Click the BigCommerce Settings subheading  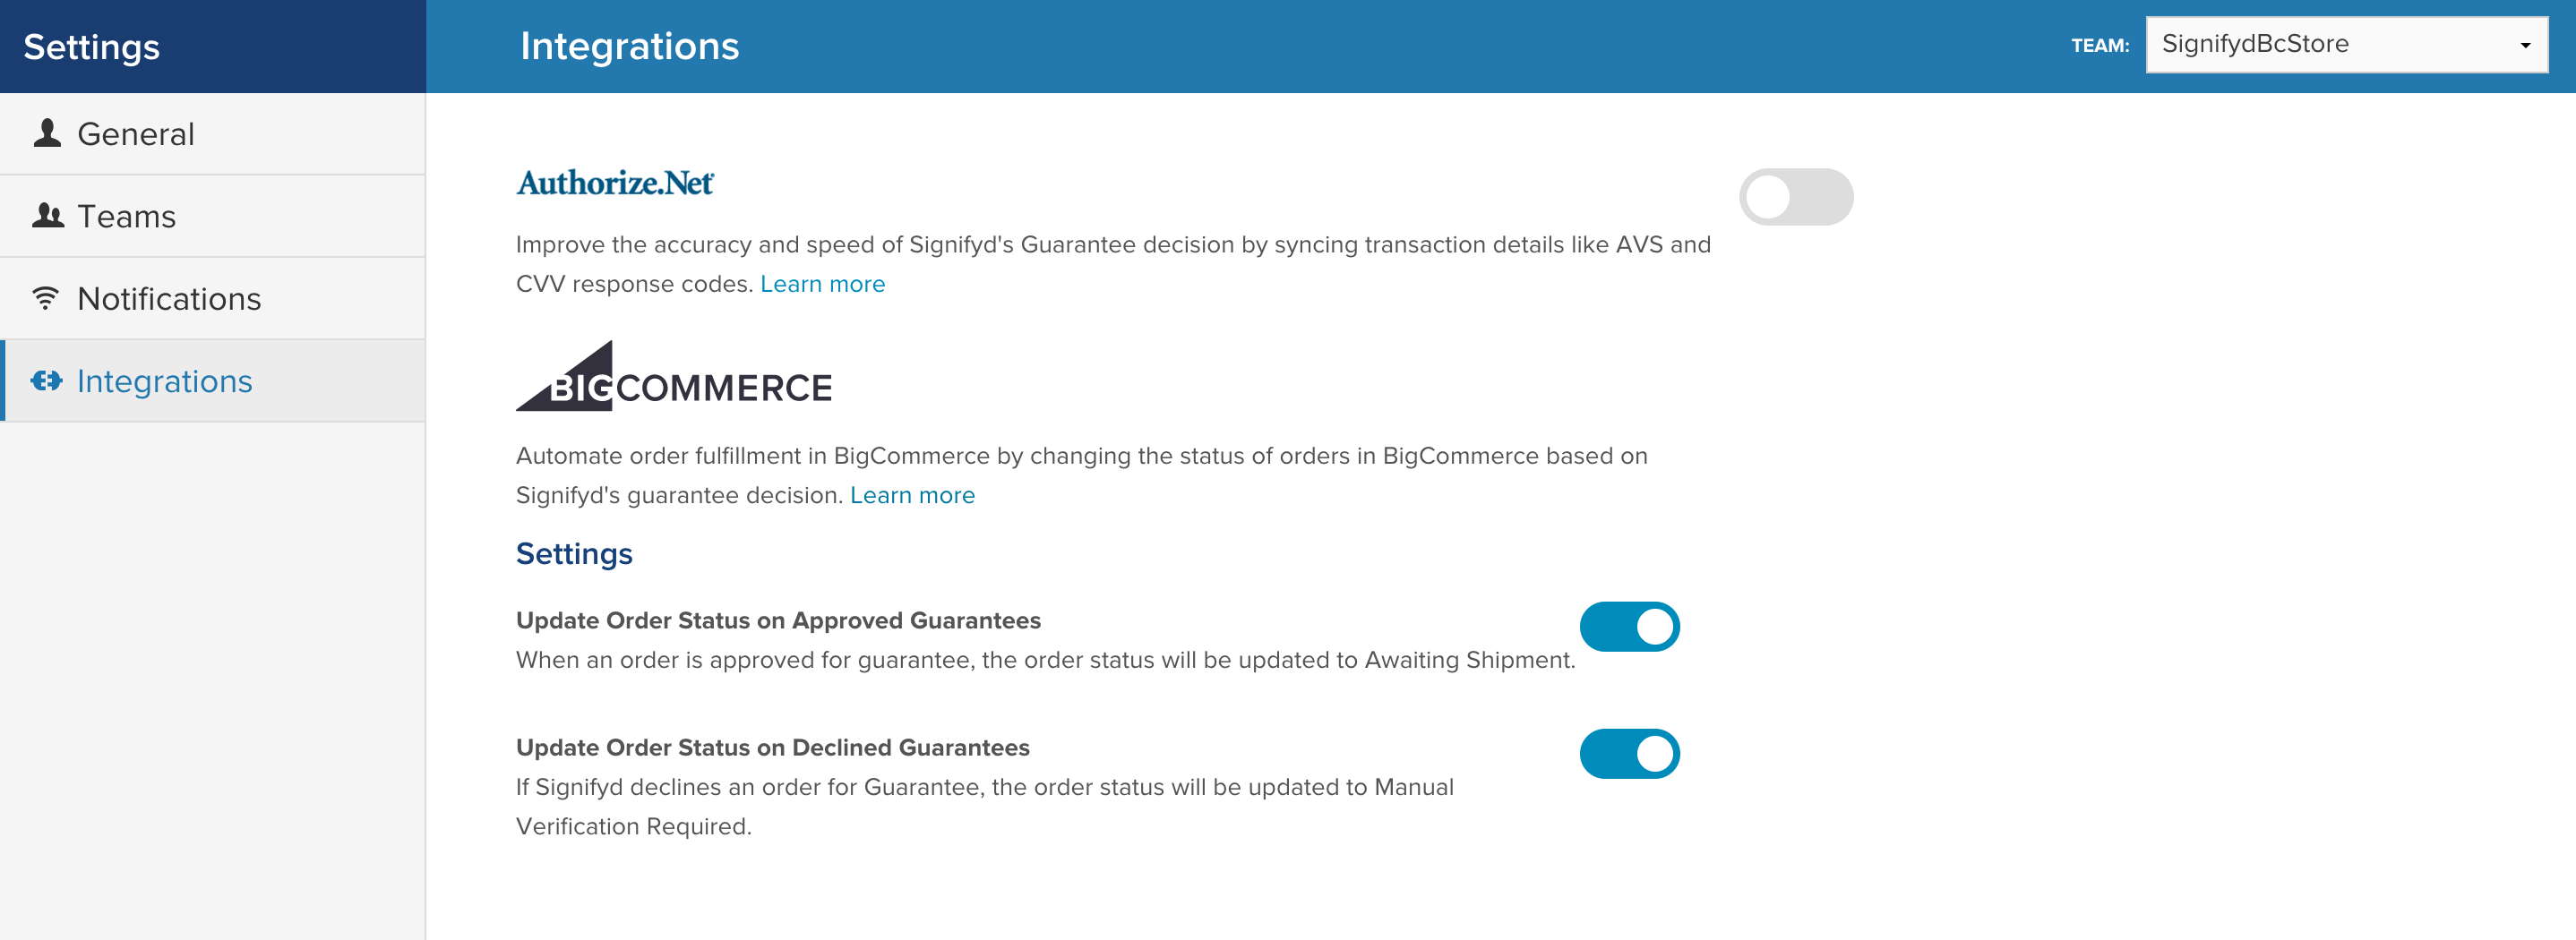tap(574, 554)
